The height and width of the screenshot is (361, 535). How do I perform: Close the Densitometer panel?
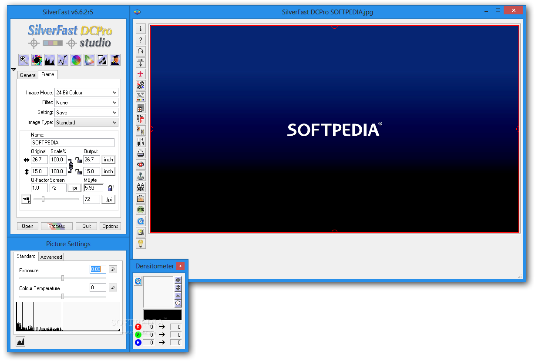tap(180, 266)
